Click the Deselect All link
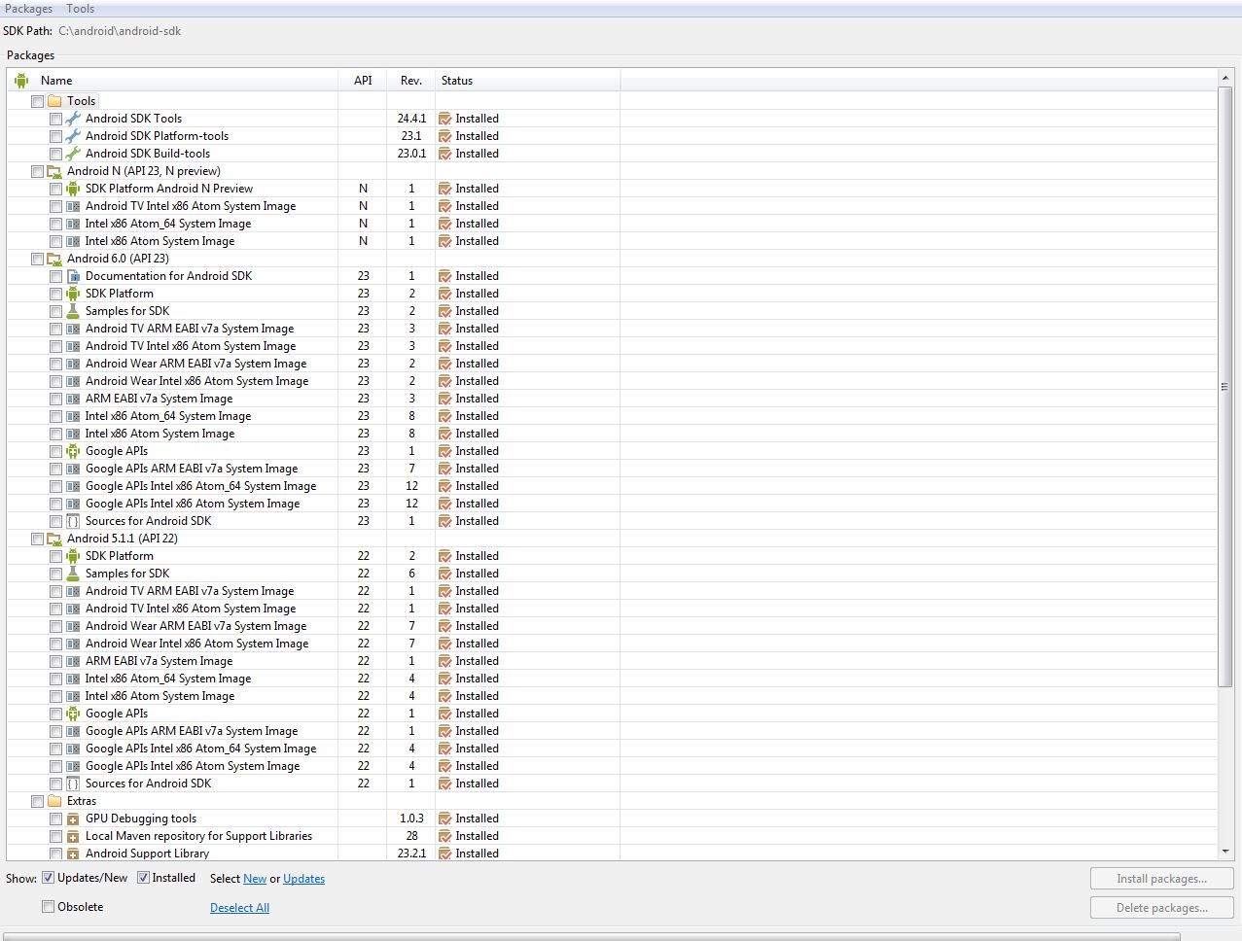1242x941 pixels. tap(240, 908)
